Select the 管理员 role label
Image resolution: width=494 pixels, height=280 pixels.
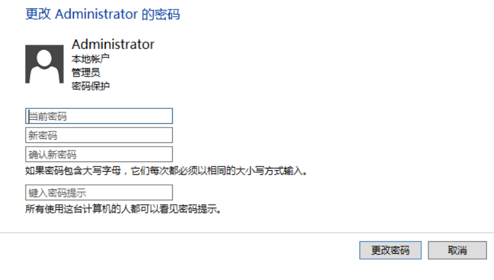85,73
